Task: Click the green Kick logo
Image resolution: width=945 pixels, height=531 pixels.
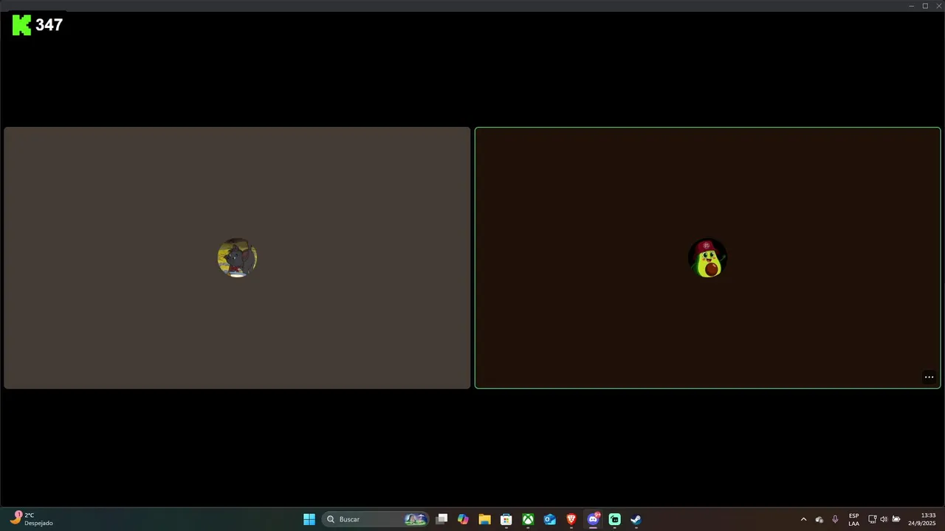Action: click(x=21, y=25)
